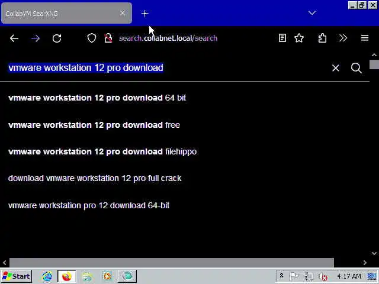379x284 pixels.
Task: Click the vertical scrollbar up arrow
Action: (374, 55)
